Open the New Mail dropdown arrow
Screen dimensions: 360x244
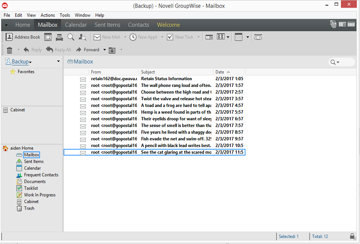pyautogui.click(x=125, y=37)
